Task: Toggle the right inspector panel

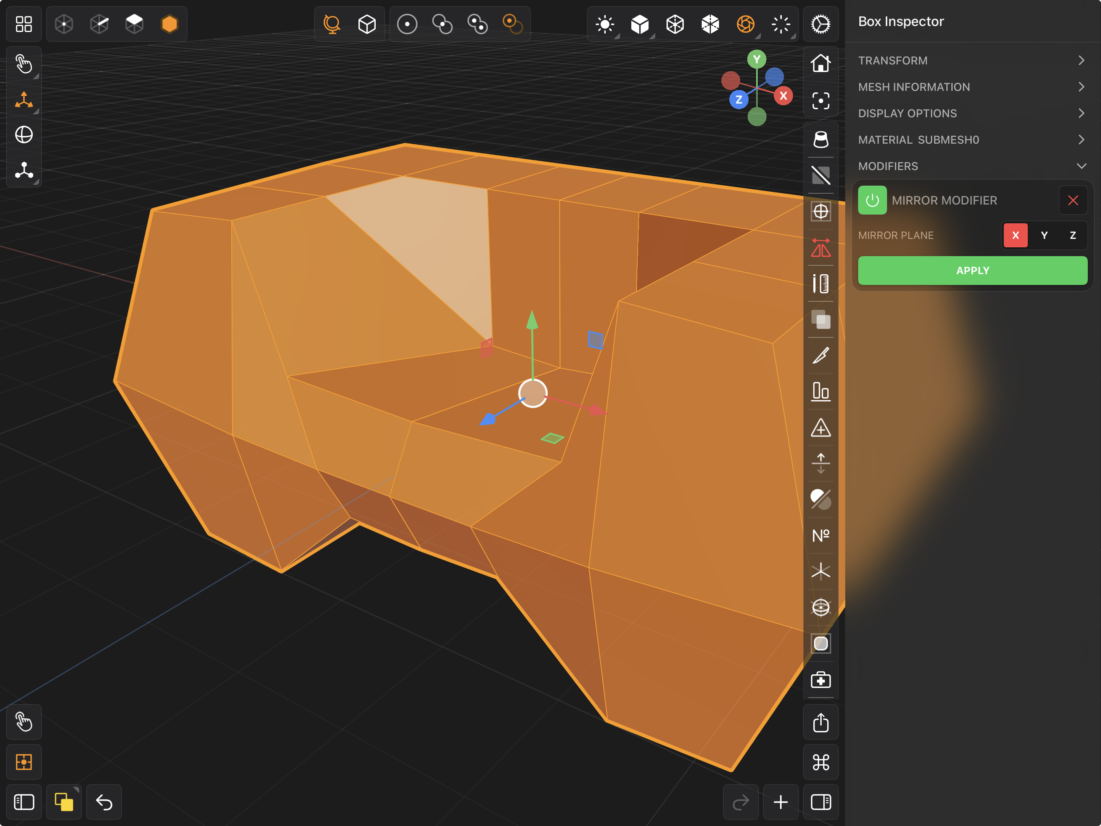Action: click(x=821, y=802)
